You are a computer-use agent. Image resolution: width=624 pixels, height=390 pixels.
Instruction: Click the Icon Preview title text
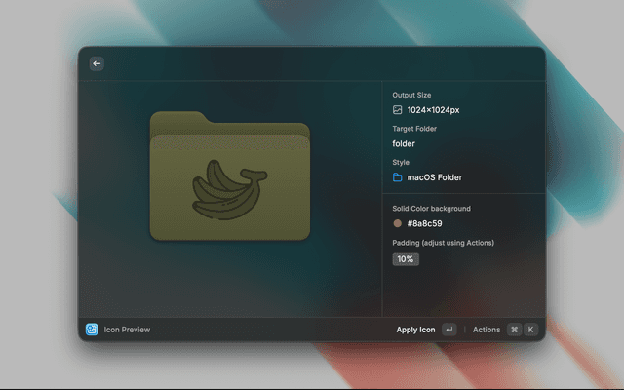click(128, 330)
